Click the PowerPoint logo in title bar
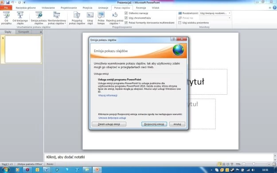The image size is (277, 173). [2, 3]
